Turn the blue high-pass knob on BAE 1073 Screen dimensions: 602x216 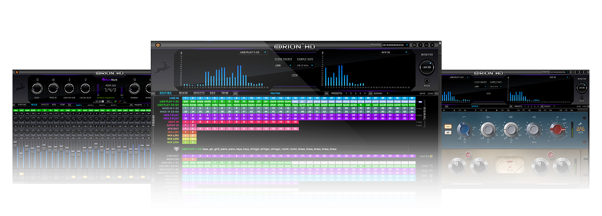click(x=464, y=129)
